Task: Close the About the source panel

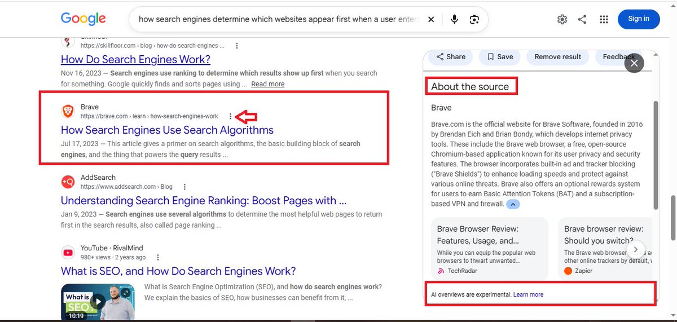Action: tap(634, 64)
